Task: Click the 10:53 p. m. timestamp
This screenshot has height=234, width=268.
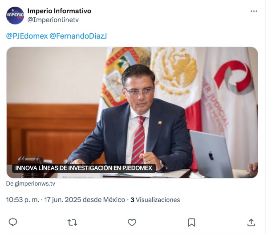Action: (23, 200)
